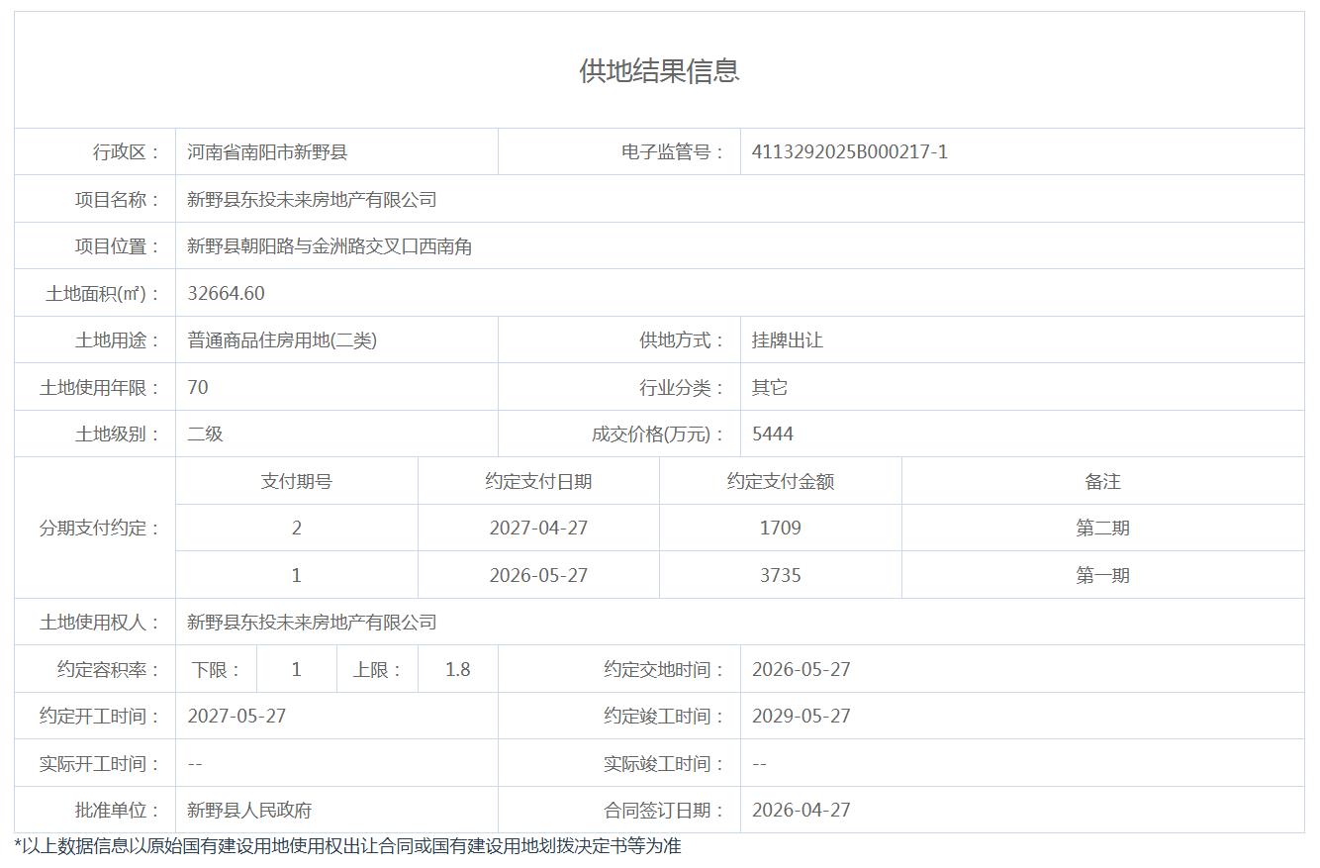Click the land use 普通商品住房用地(二类)
The width and height of the screenshot is (1320, 868).
pyautogui.click(x=282, y=340)
